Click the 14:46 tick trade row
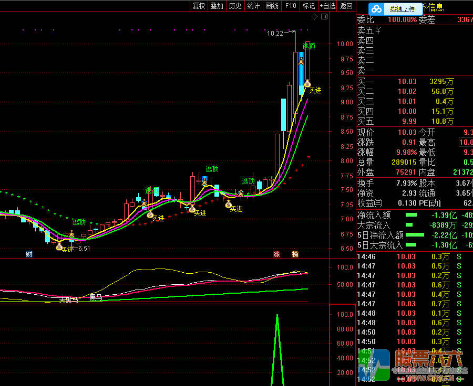This screenshot has width=473, height=386. pos(415,256)
